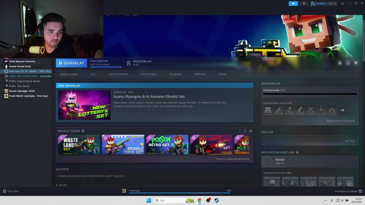Select Pixel Gun 3D: PC Edition in library
This screenshot has height=205, width=365.
(26, 71)
